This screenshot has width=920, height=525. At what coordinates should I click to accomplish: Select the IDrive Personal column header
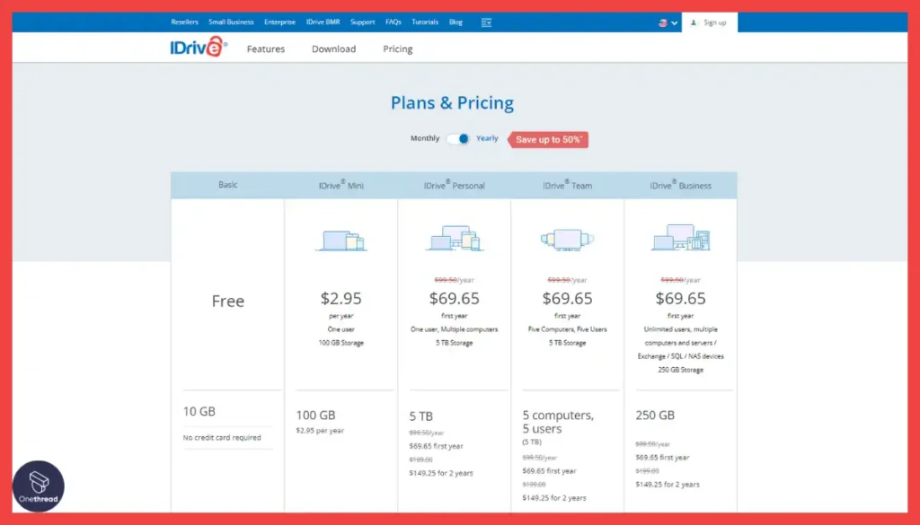(454, 185)
